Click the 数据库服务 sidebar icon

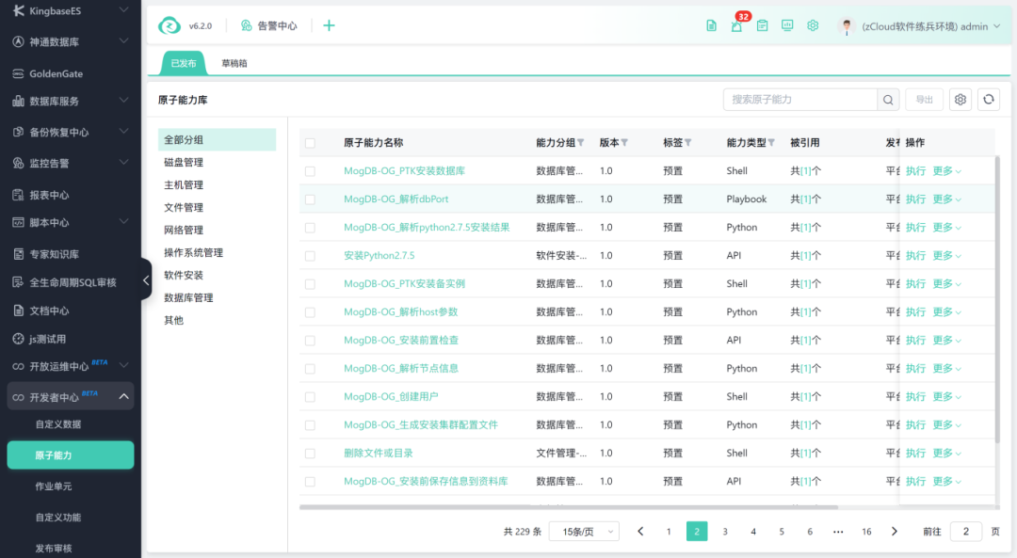(x=18, y=101)
